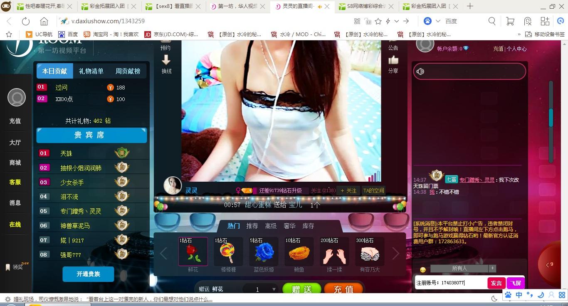This screenshot has height=306, width=568.
Task: Toggle the chat announcement speaker icon
Action: (x=420, y=72)
